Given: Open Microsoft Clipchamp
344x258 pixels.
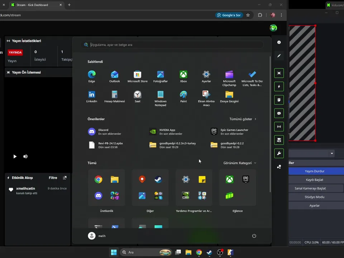Looking at the screenshot, I should coord(229,78).
